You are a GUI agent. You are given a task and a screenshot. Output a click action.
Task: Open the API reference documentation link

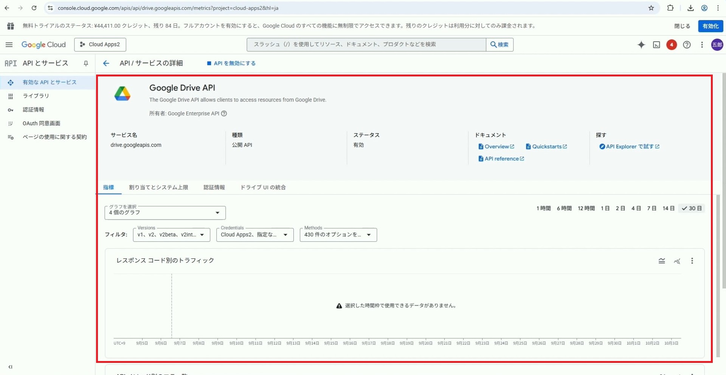click(501, 159)
